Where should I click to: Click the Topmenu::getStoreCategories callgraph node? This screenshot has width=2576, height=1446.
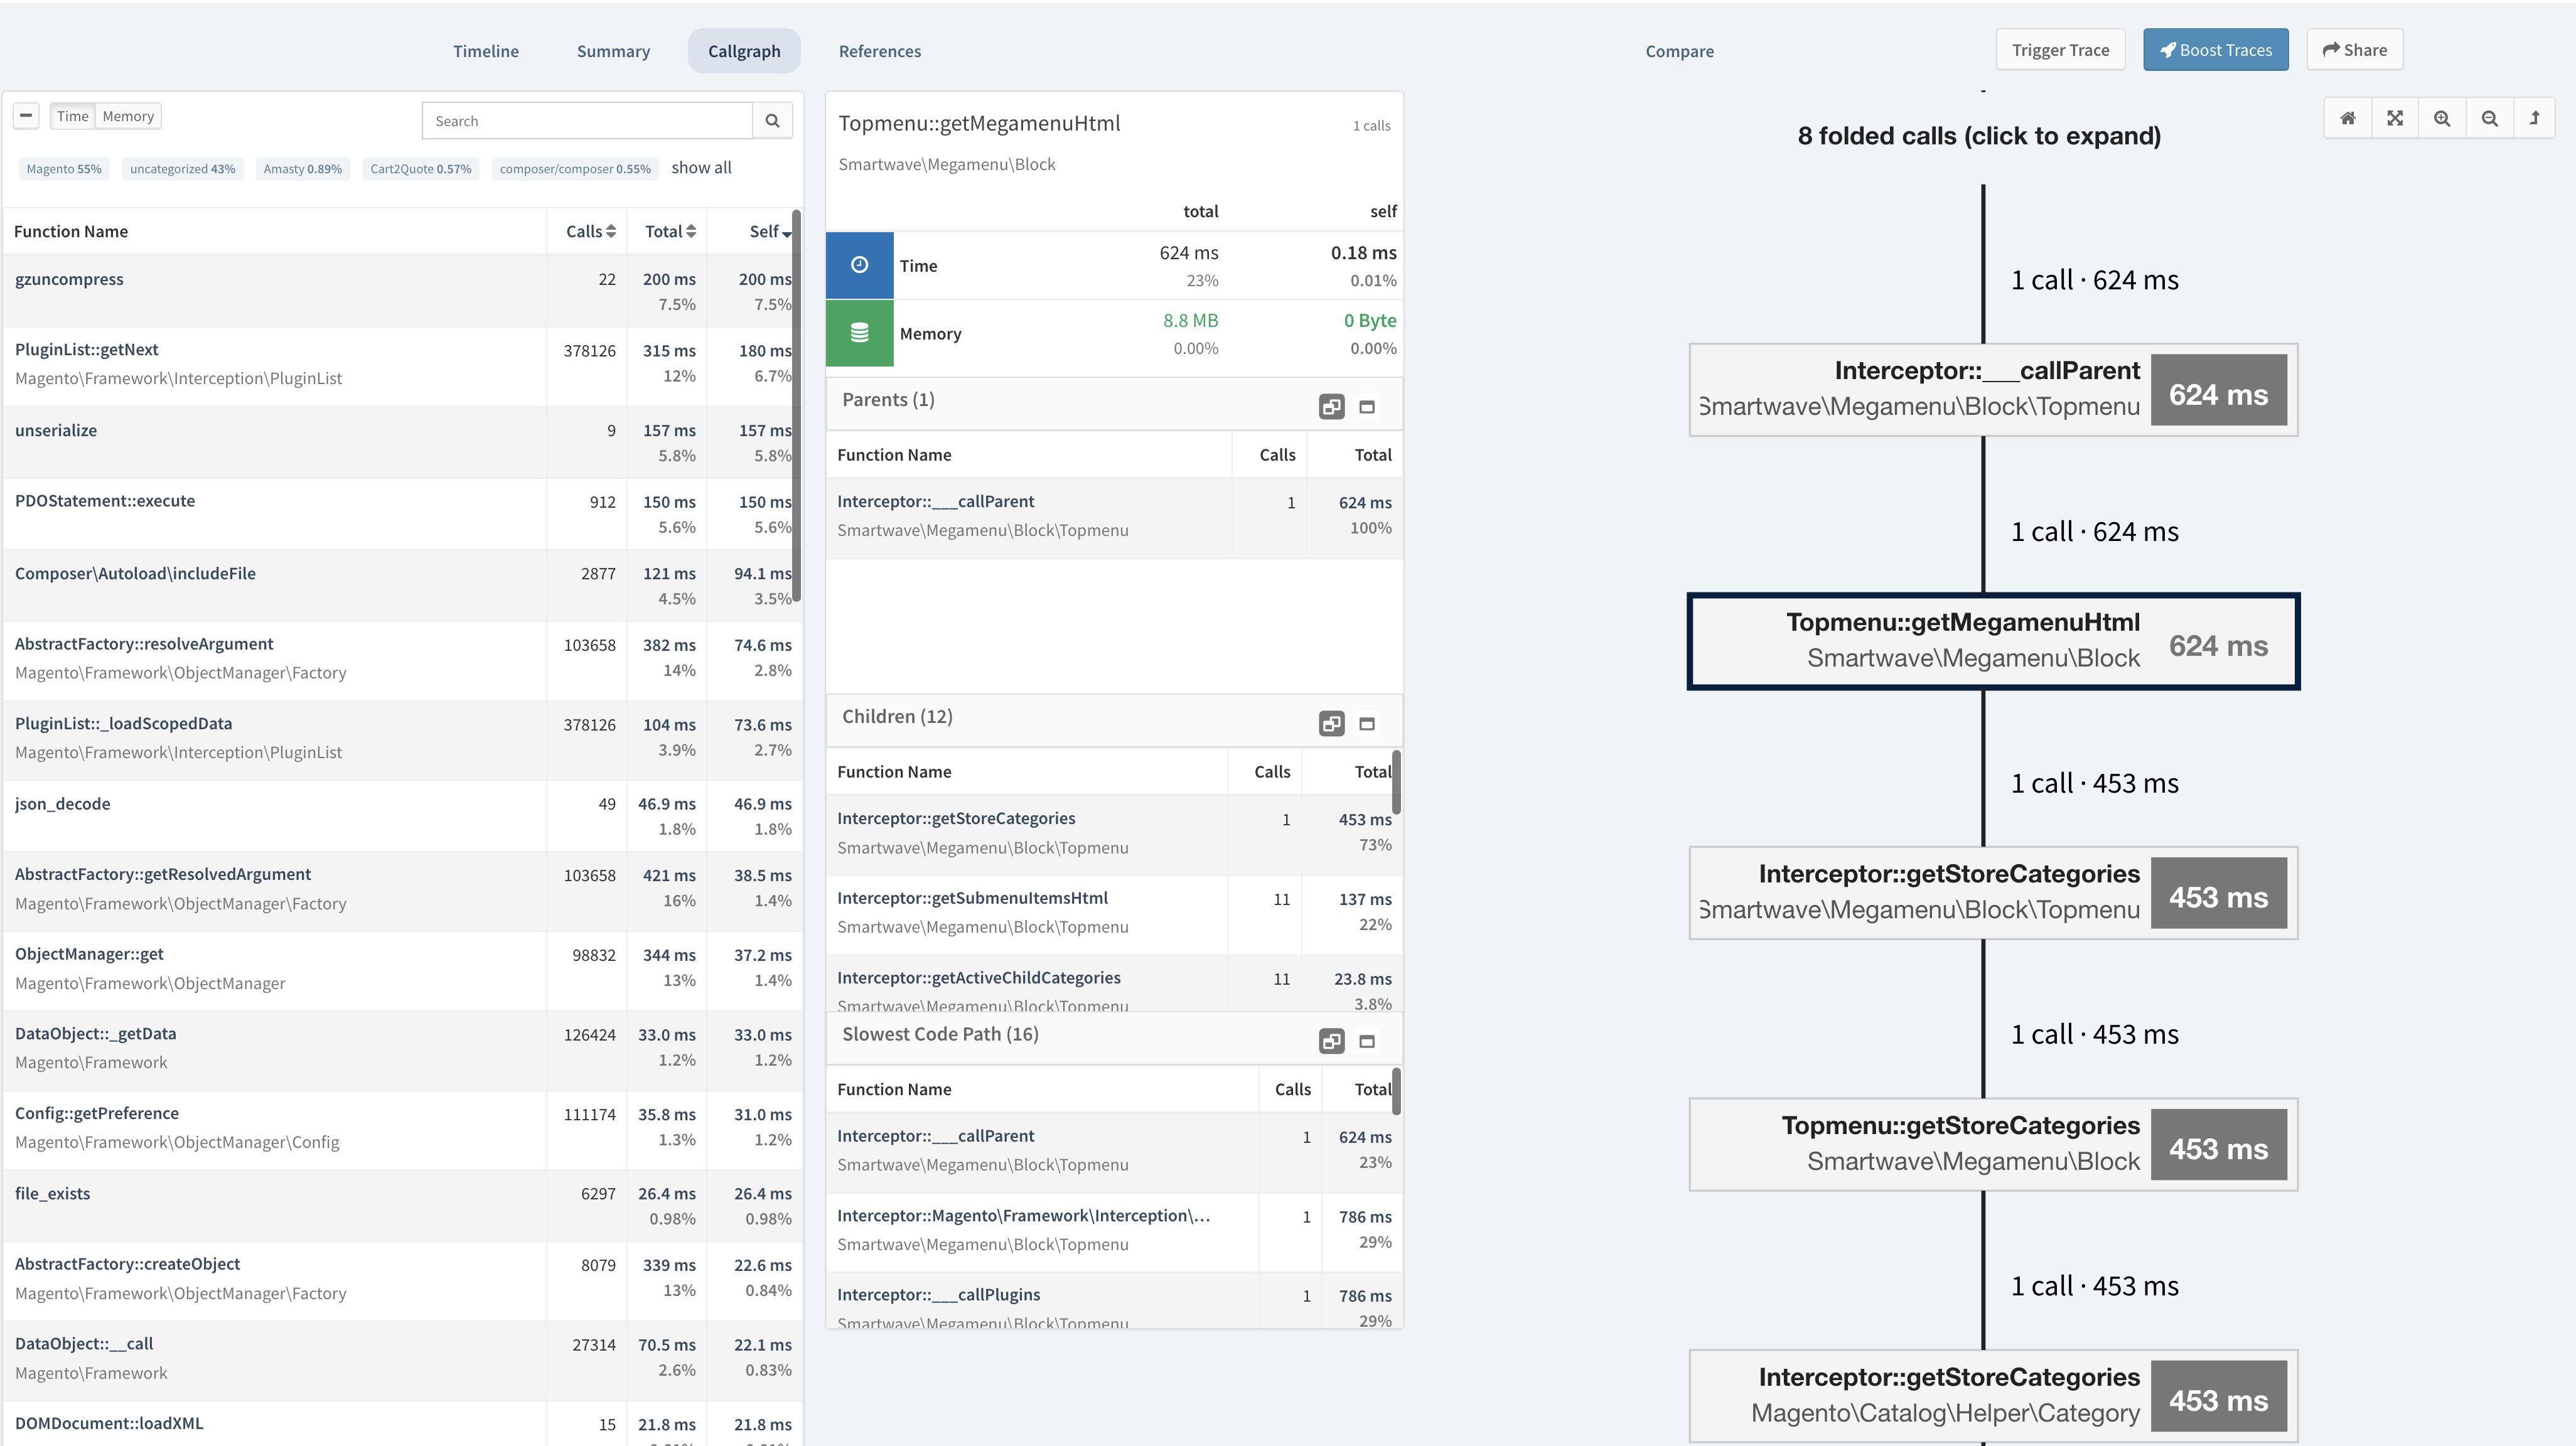(x=1993, y=1144)
